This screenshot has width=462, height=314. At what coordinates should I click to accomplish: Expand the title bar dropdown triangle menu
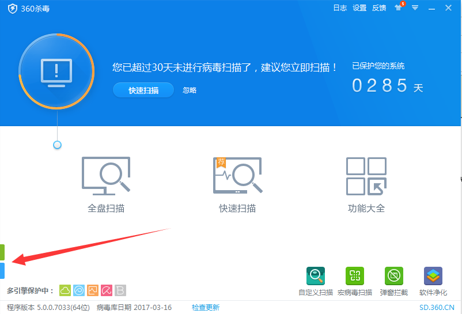pos(415,8)
